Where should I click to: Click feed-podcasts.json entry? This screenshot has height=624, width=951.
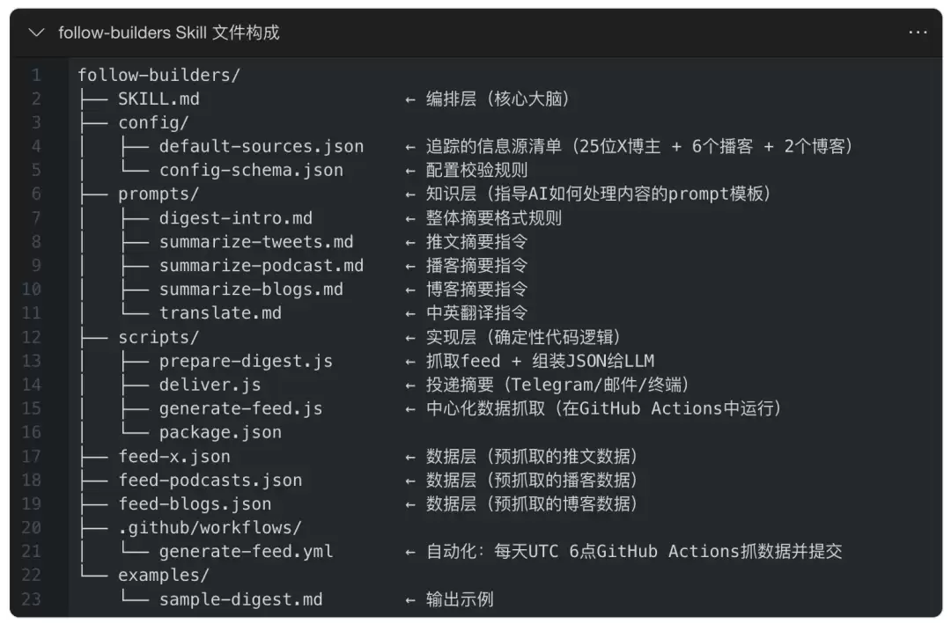[210, 481]
